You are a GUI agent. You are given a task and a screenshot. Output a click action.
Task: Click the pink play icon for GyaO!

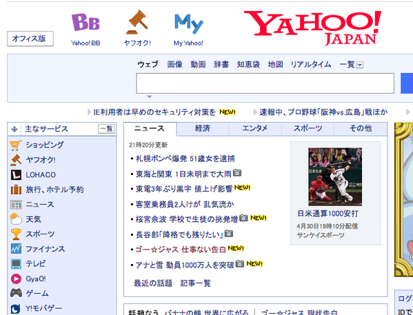tap(16, 278)
